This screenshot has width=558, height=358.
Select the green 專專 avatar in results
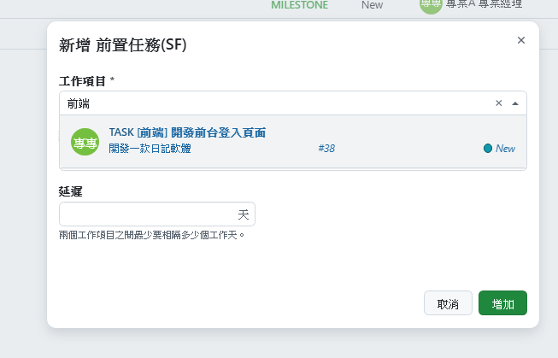pyautogui.click(x=85, y=142)
